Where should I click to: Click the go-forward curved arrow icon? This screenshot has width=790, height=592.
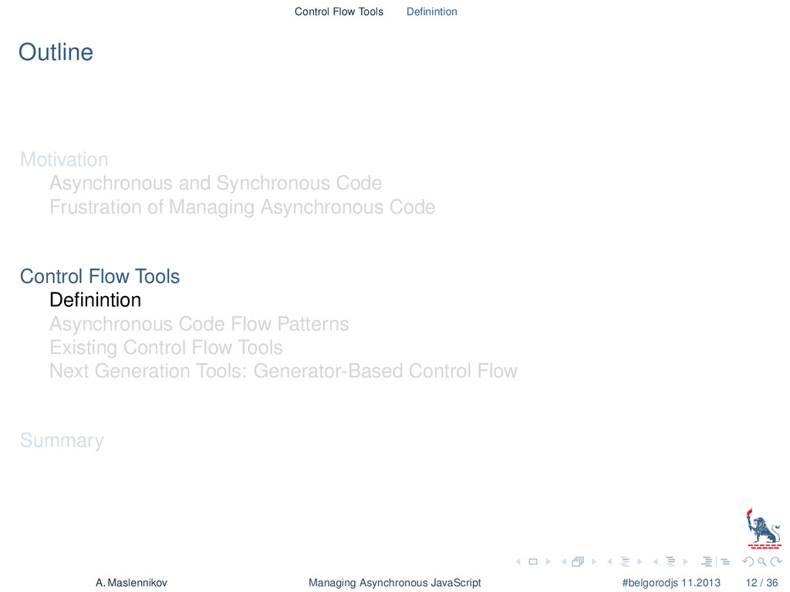point(776,561)
